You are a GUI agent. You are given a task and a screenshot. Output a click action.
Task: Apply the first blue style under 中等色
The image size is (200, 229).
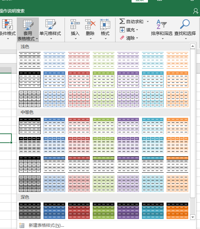click(54, 126)
